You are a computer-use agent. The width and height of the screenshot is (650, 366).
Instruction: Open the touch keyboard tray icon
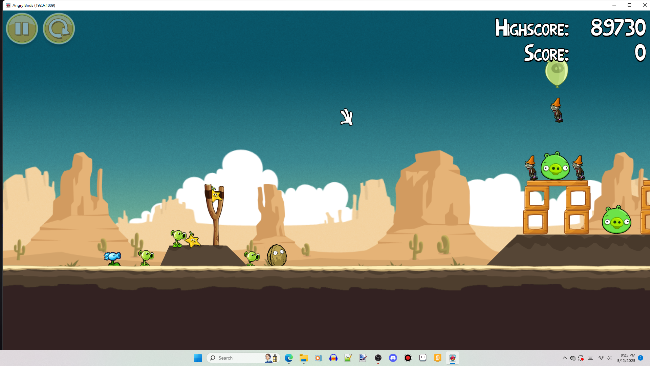[590, 358]
